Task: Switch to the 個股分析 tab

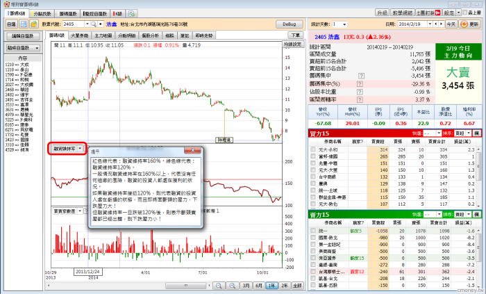Action: (151, 35)
